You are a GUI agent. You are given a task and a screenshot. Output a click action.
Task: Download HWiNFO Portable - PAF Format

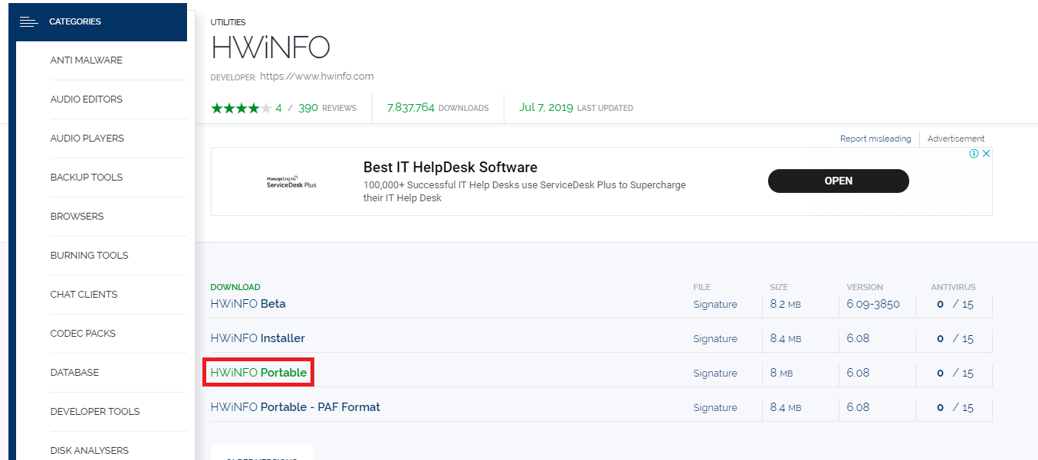[295, 407]
